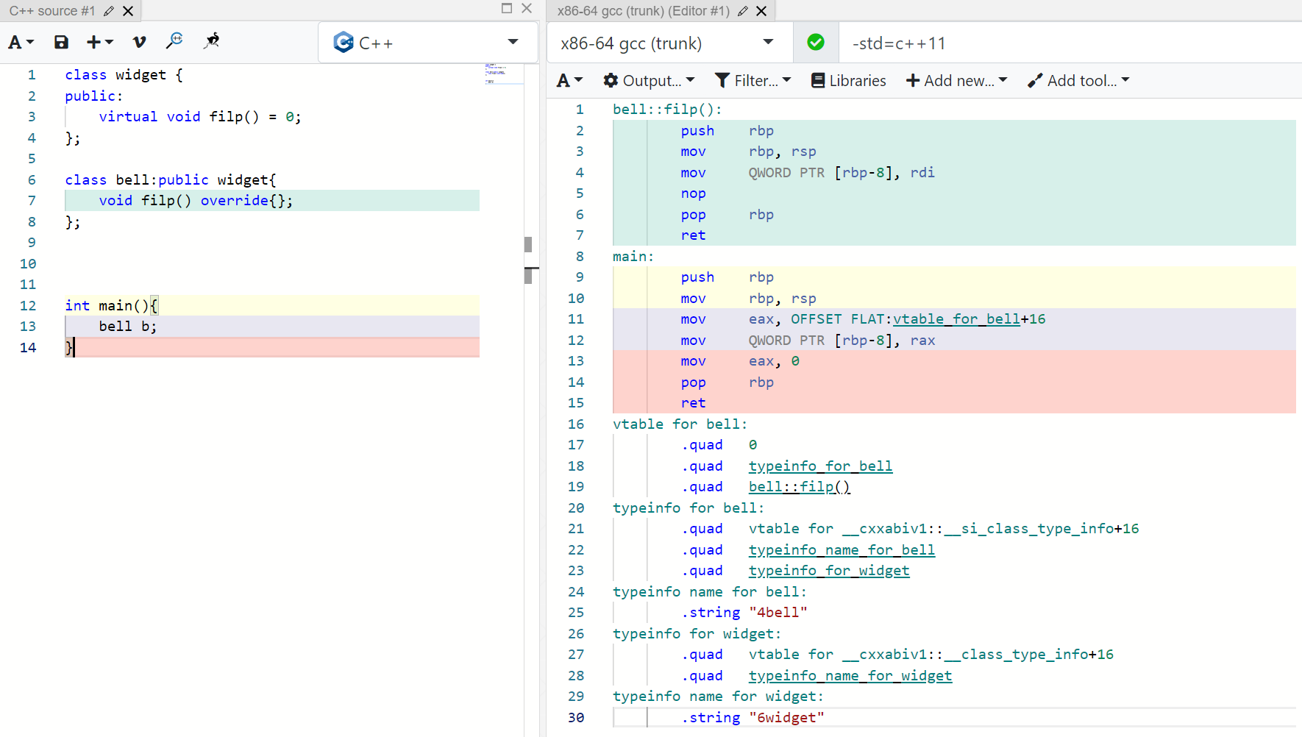Click __si_class_type_info+16 text on line 21
This screenshot has width=1302, height=737.
(x=1042, y=529)
